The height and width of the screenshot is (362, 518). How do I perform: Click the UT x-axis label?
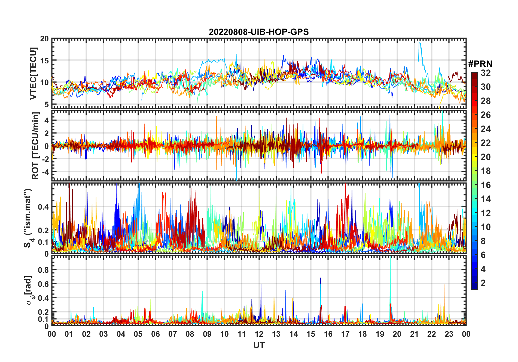[259, 345]
